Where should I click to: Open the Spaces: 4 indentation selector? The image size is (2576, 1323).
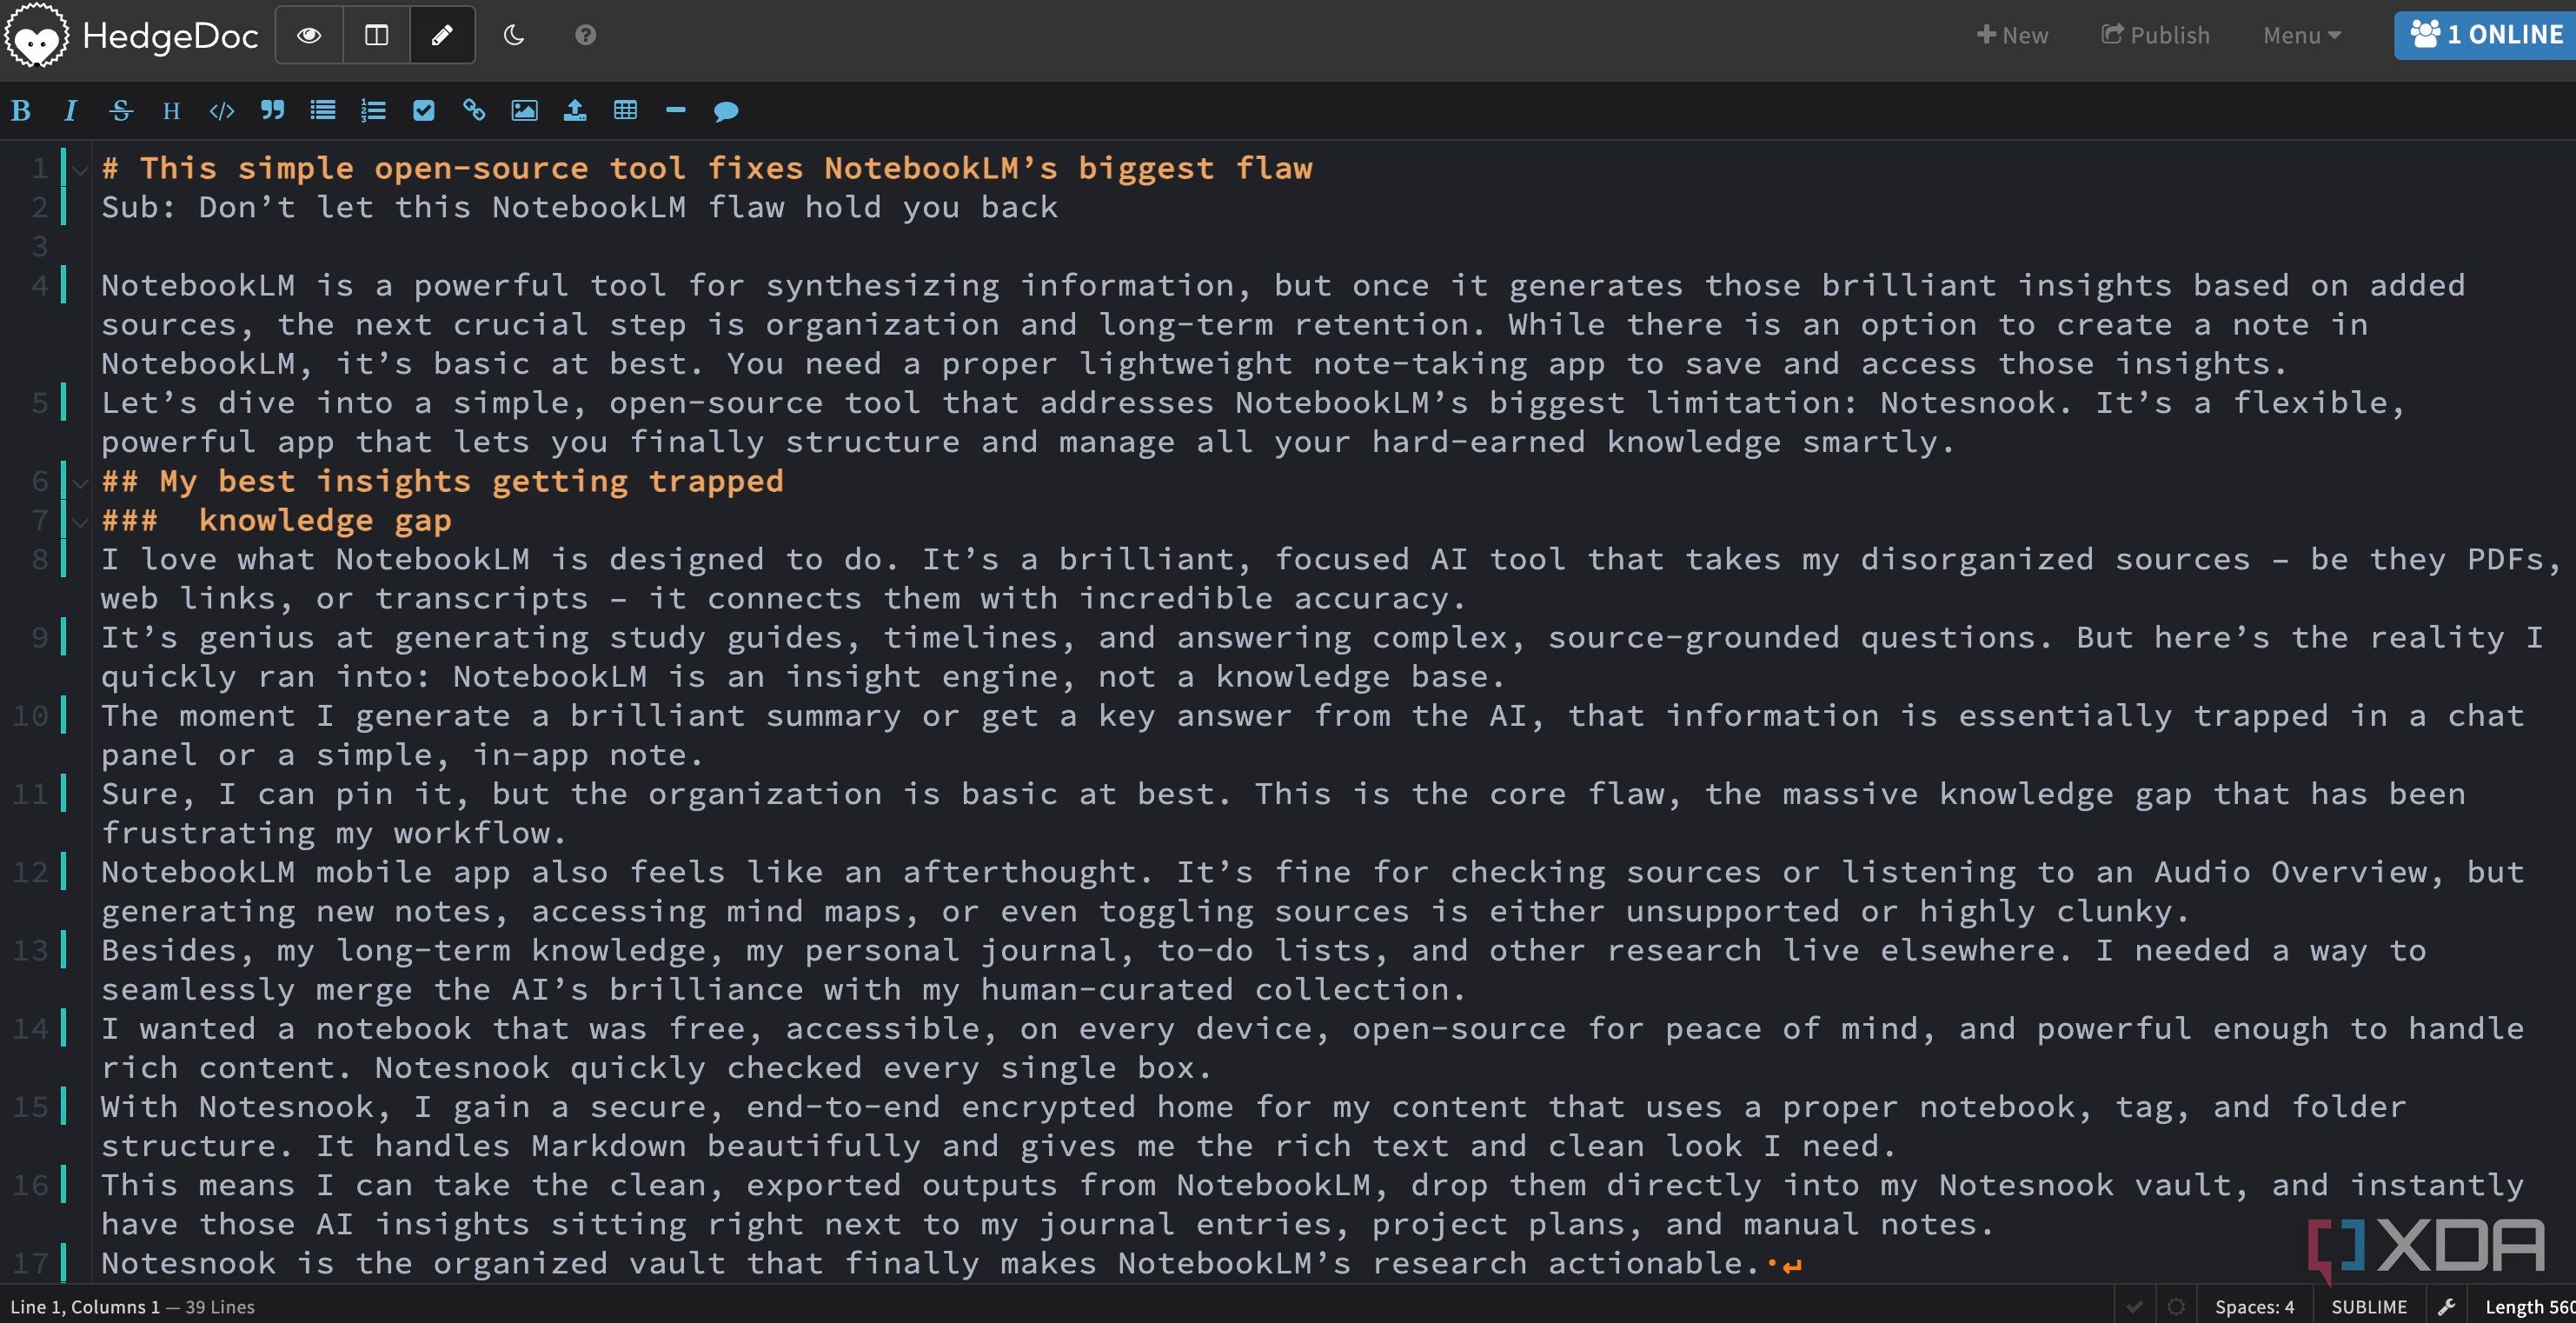click(x=2254, y=1306)
